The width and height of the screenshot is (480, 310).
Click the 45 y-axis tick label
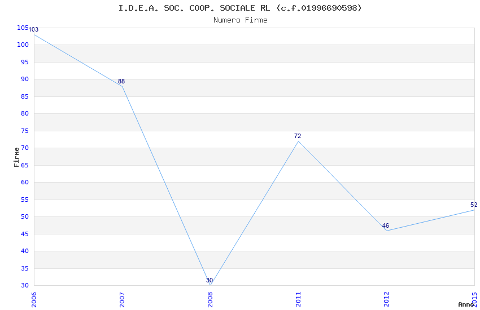coord(25,234)
